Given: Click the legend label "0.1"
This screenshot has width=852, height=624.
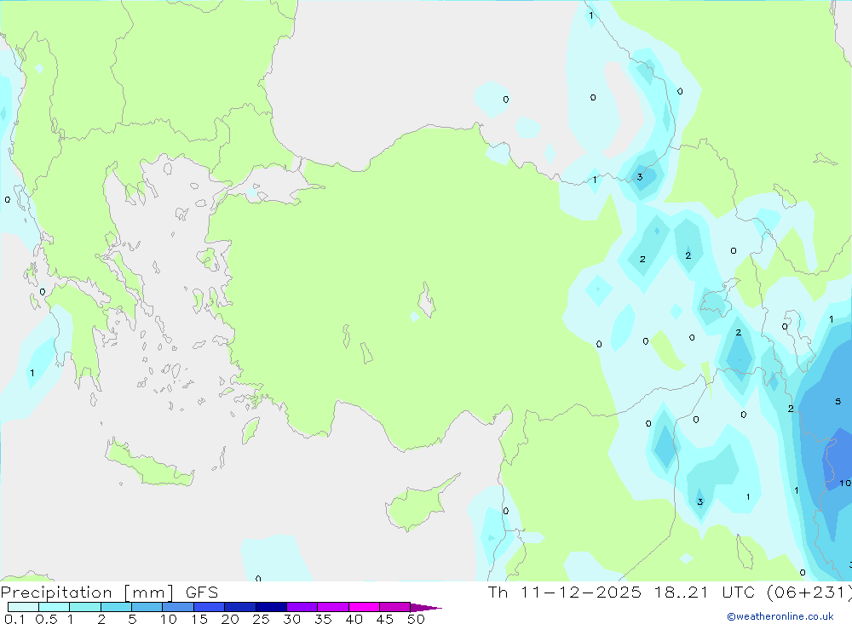Looking at the screenshot, I should [14, 619].
